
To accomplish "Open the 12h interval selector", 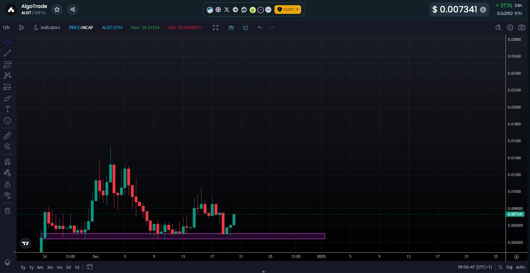I will [x=6, y=27].
